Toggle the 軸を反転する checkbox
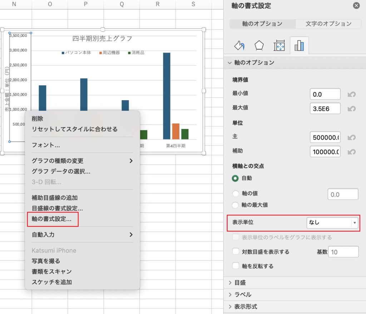366x314 pixels. (x=236, y=266)
